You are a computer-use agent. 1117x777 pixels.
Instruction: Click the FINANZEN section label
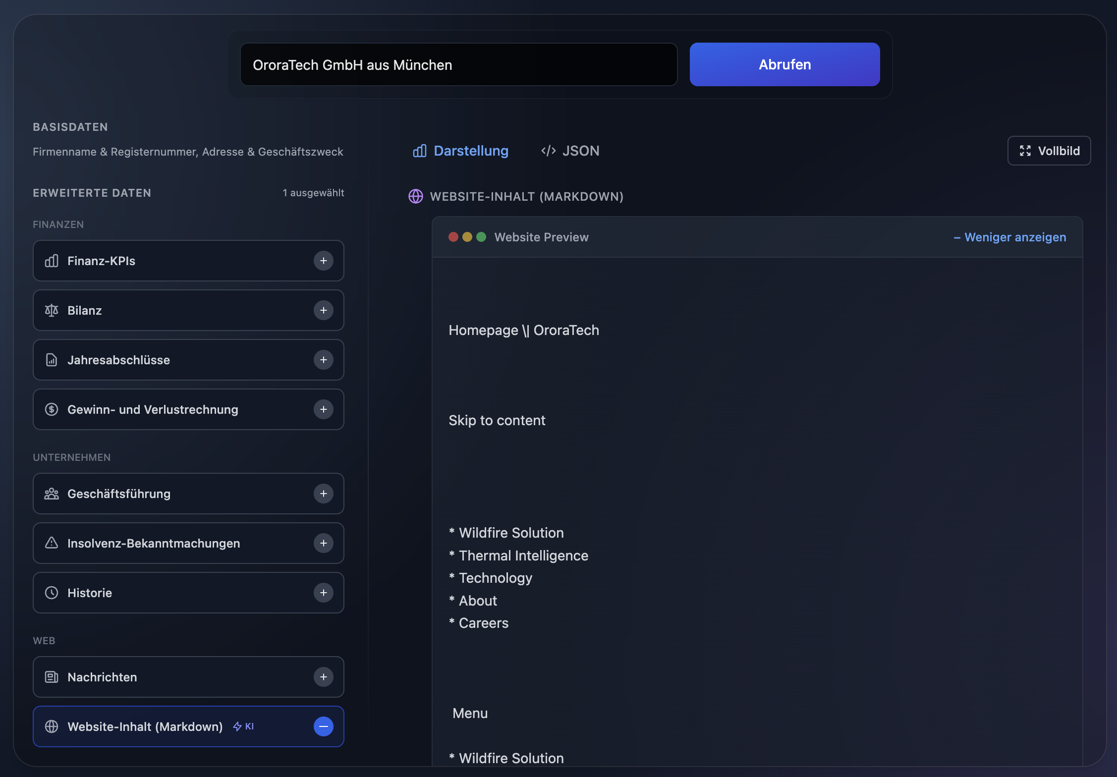point(58,224)
